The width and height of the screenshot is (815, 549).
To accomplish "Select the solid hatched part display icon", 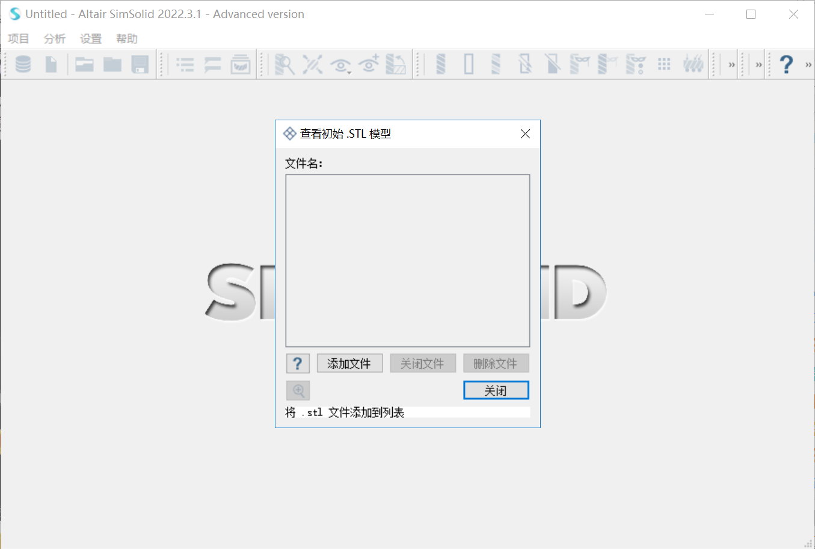I will pos(441,64).
